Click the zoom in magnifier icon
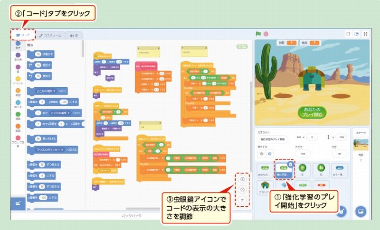The height and width of the screenshot is (230, 380). (243, 180)
